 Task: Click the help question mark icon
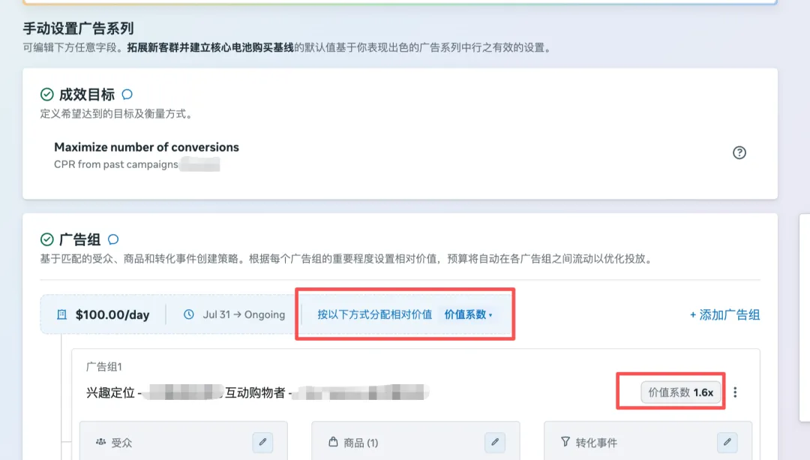coord(739,152)
